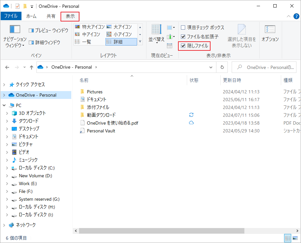Viewport: 301px width, 243px height.
Task: Collapse the PC tree node
Action: point(4,105)
